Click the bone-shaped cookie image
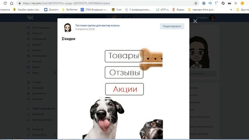Screen dimensions: 249x140 click(151, 59)
